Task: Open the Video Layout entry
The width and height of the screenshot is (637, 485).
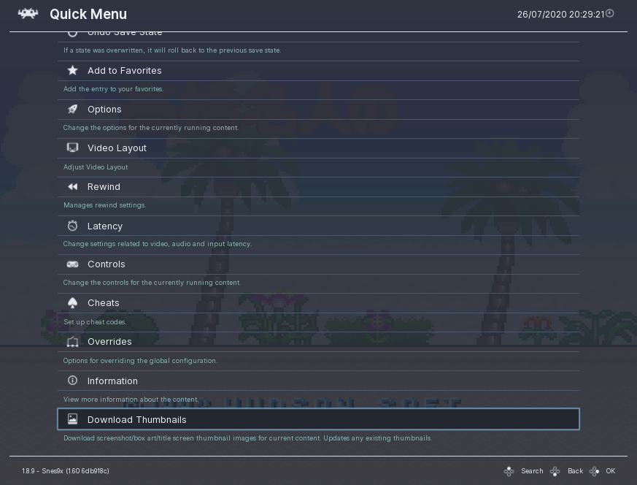Action: (318, 148)
